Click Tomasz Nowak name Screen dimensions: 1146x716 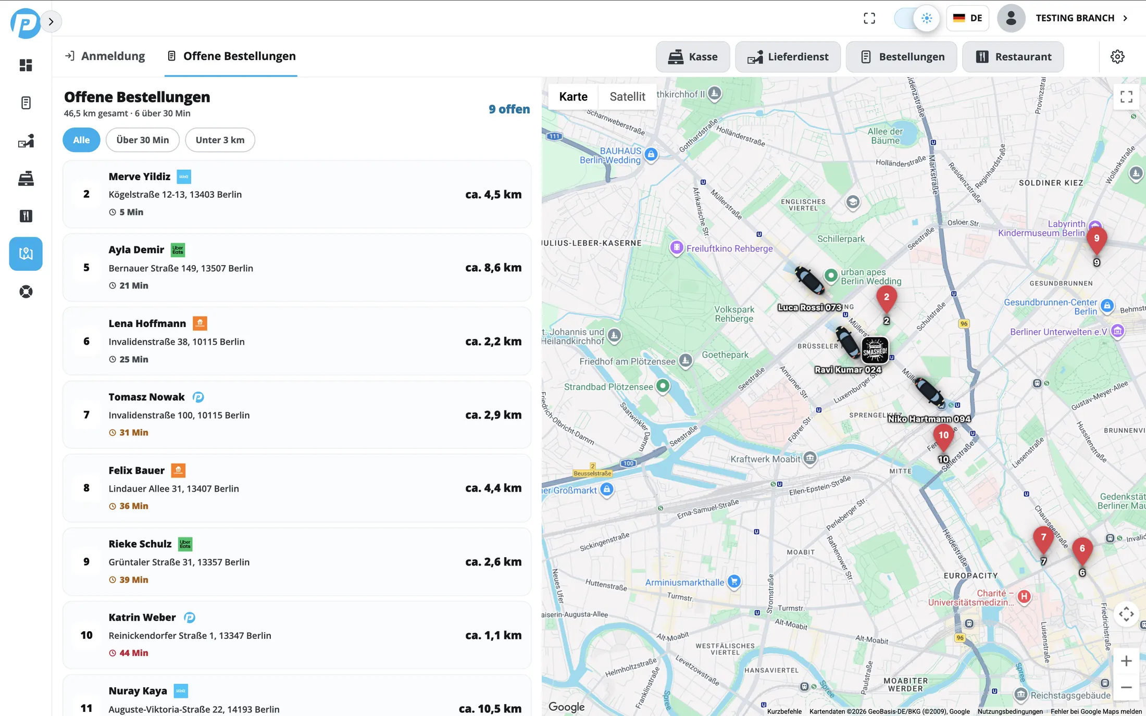click(146, 397)
